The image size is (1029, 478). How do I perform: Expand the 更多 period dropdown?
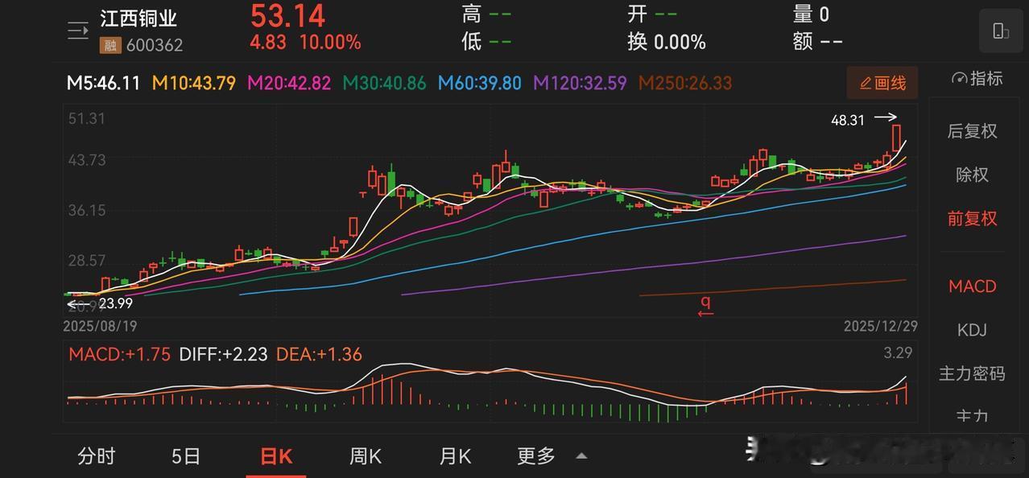click(536, 456)
